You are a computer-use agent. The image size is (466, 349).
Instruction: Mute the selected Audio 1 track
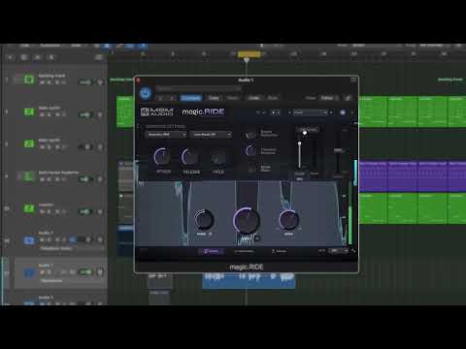(x=43, y=272)
